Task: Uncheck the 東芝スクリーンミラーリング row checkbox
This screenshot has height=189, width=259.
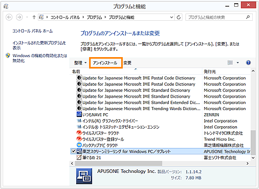Action: coord(74,151)
